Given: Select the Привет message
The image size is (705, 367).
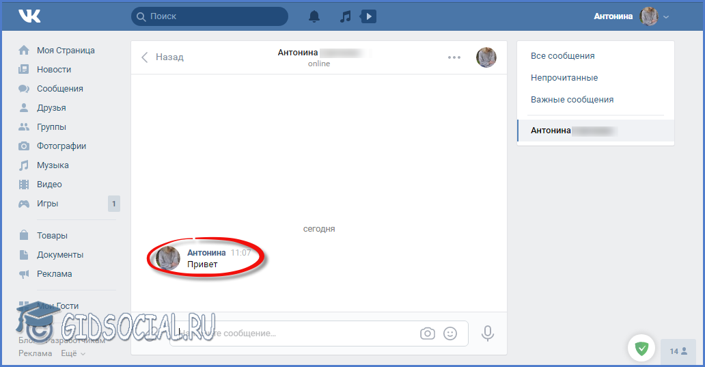Looking at the screenshot, I should click(x=202, y=264).
